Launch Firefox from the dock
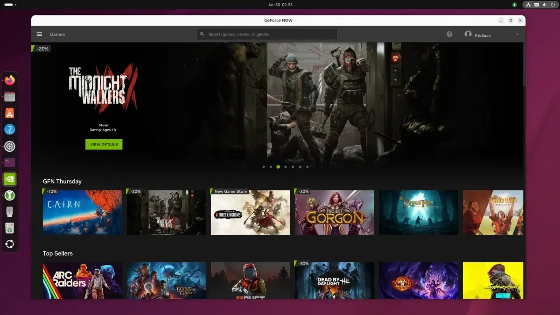 9,80
